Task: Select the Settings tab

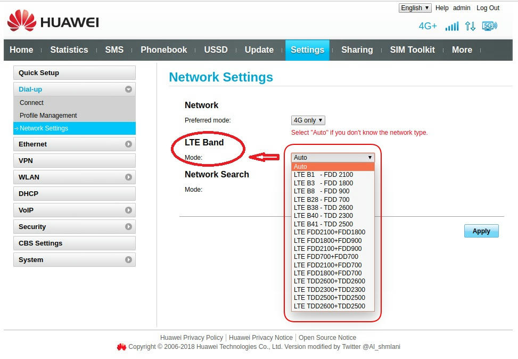Action: [x=307, y=50]
